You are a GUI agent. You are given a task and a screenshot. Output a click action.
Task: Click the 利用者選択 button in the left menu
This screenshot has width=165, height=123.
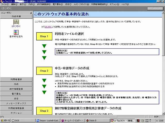tap(16, 79)
